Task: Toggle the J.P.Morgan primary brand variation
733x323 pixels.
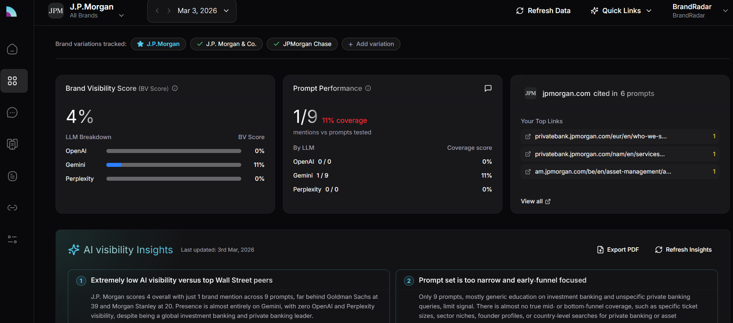Action: pos(158,44)
